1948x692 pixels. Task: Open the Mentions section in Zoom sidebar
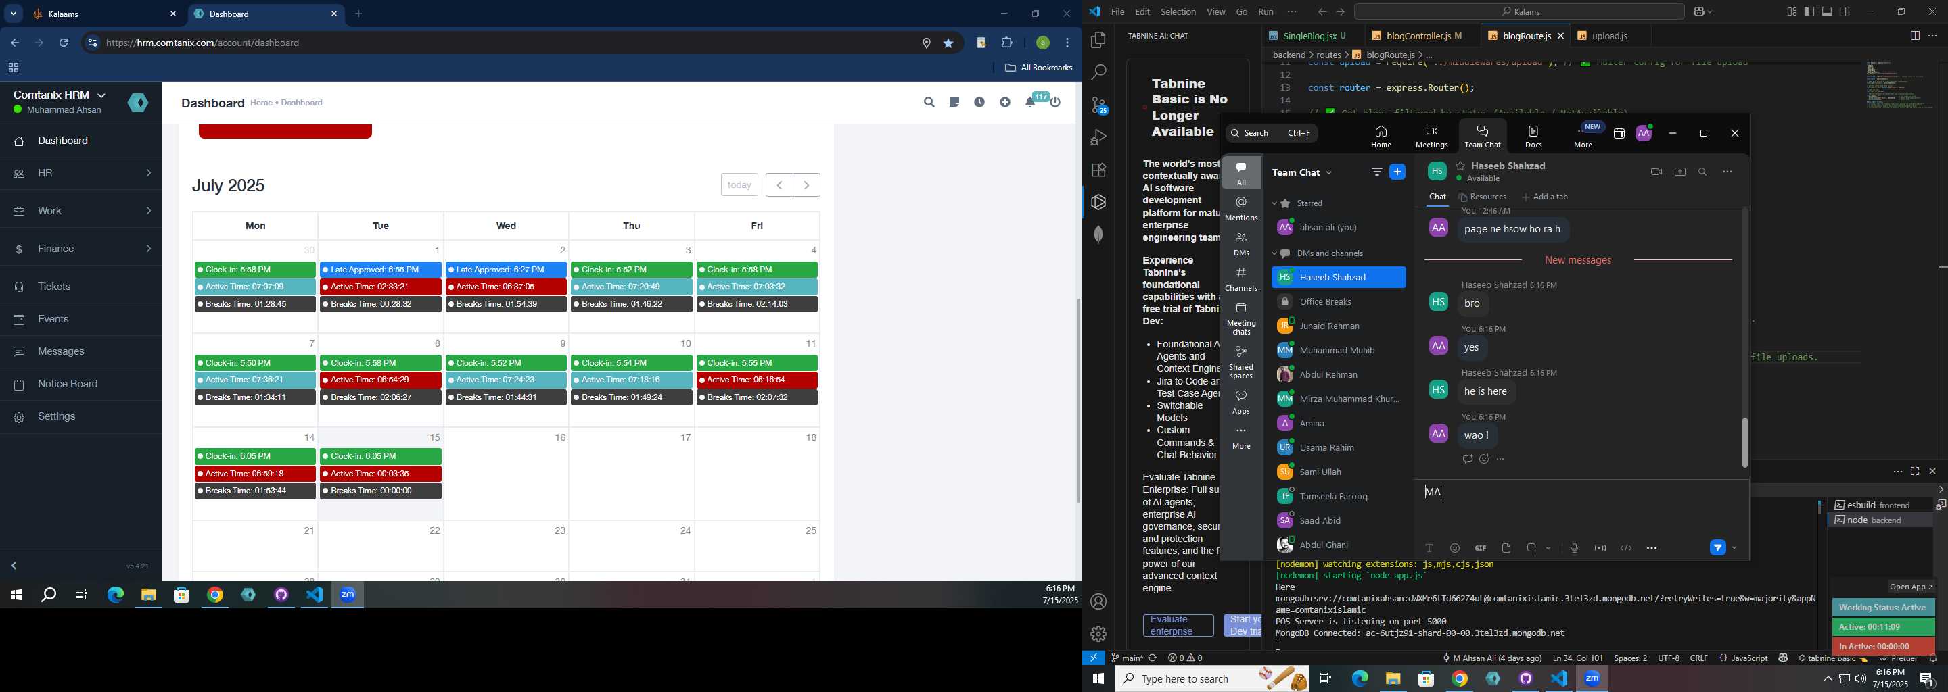click(1241, 209)
